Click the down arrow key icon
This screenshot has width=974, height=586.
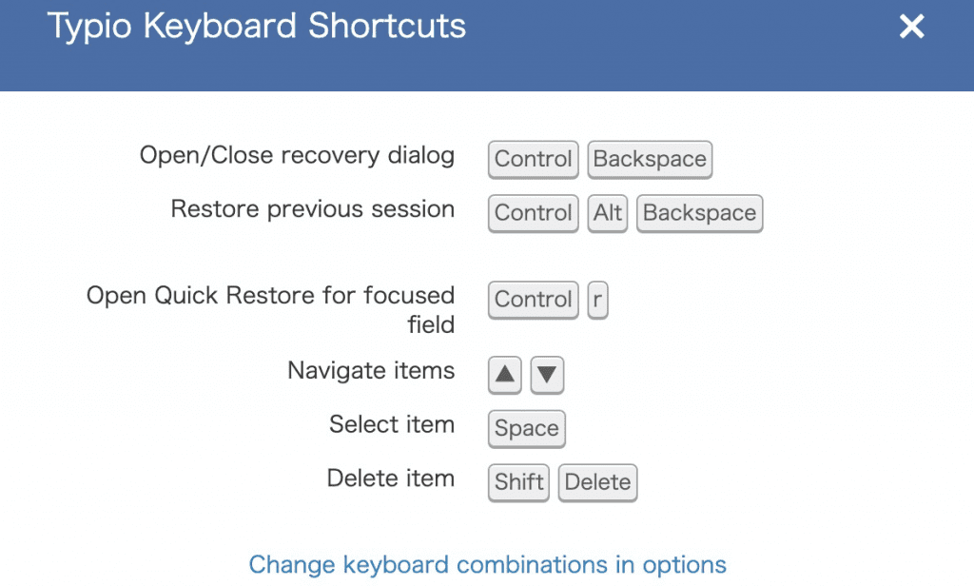coord(547,375)
